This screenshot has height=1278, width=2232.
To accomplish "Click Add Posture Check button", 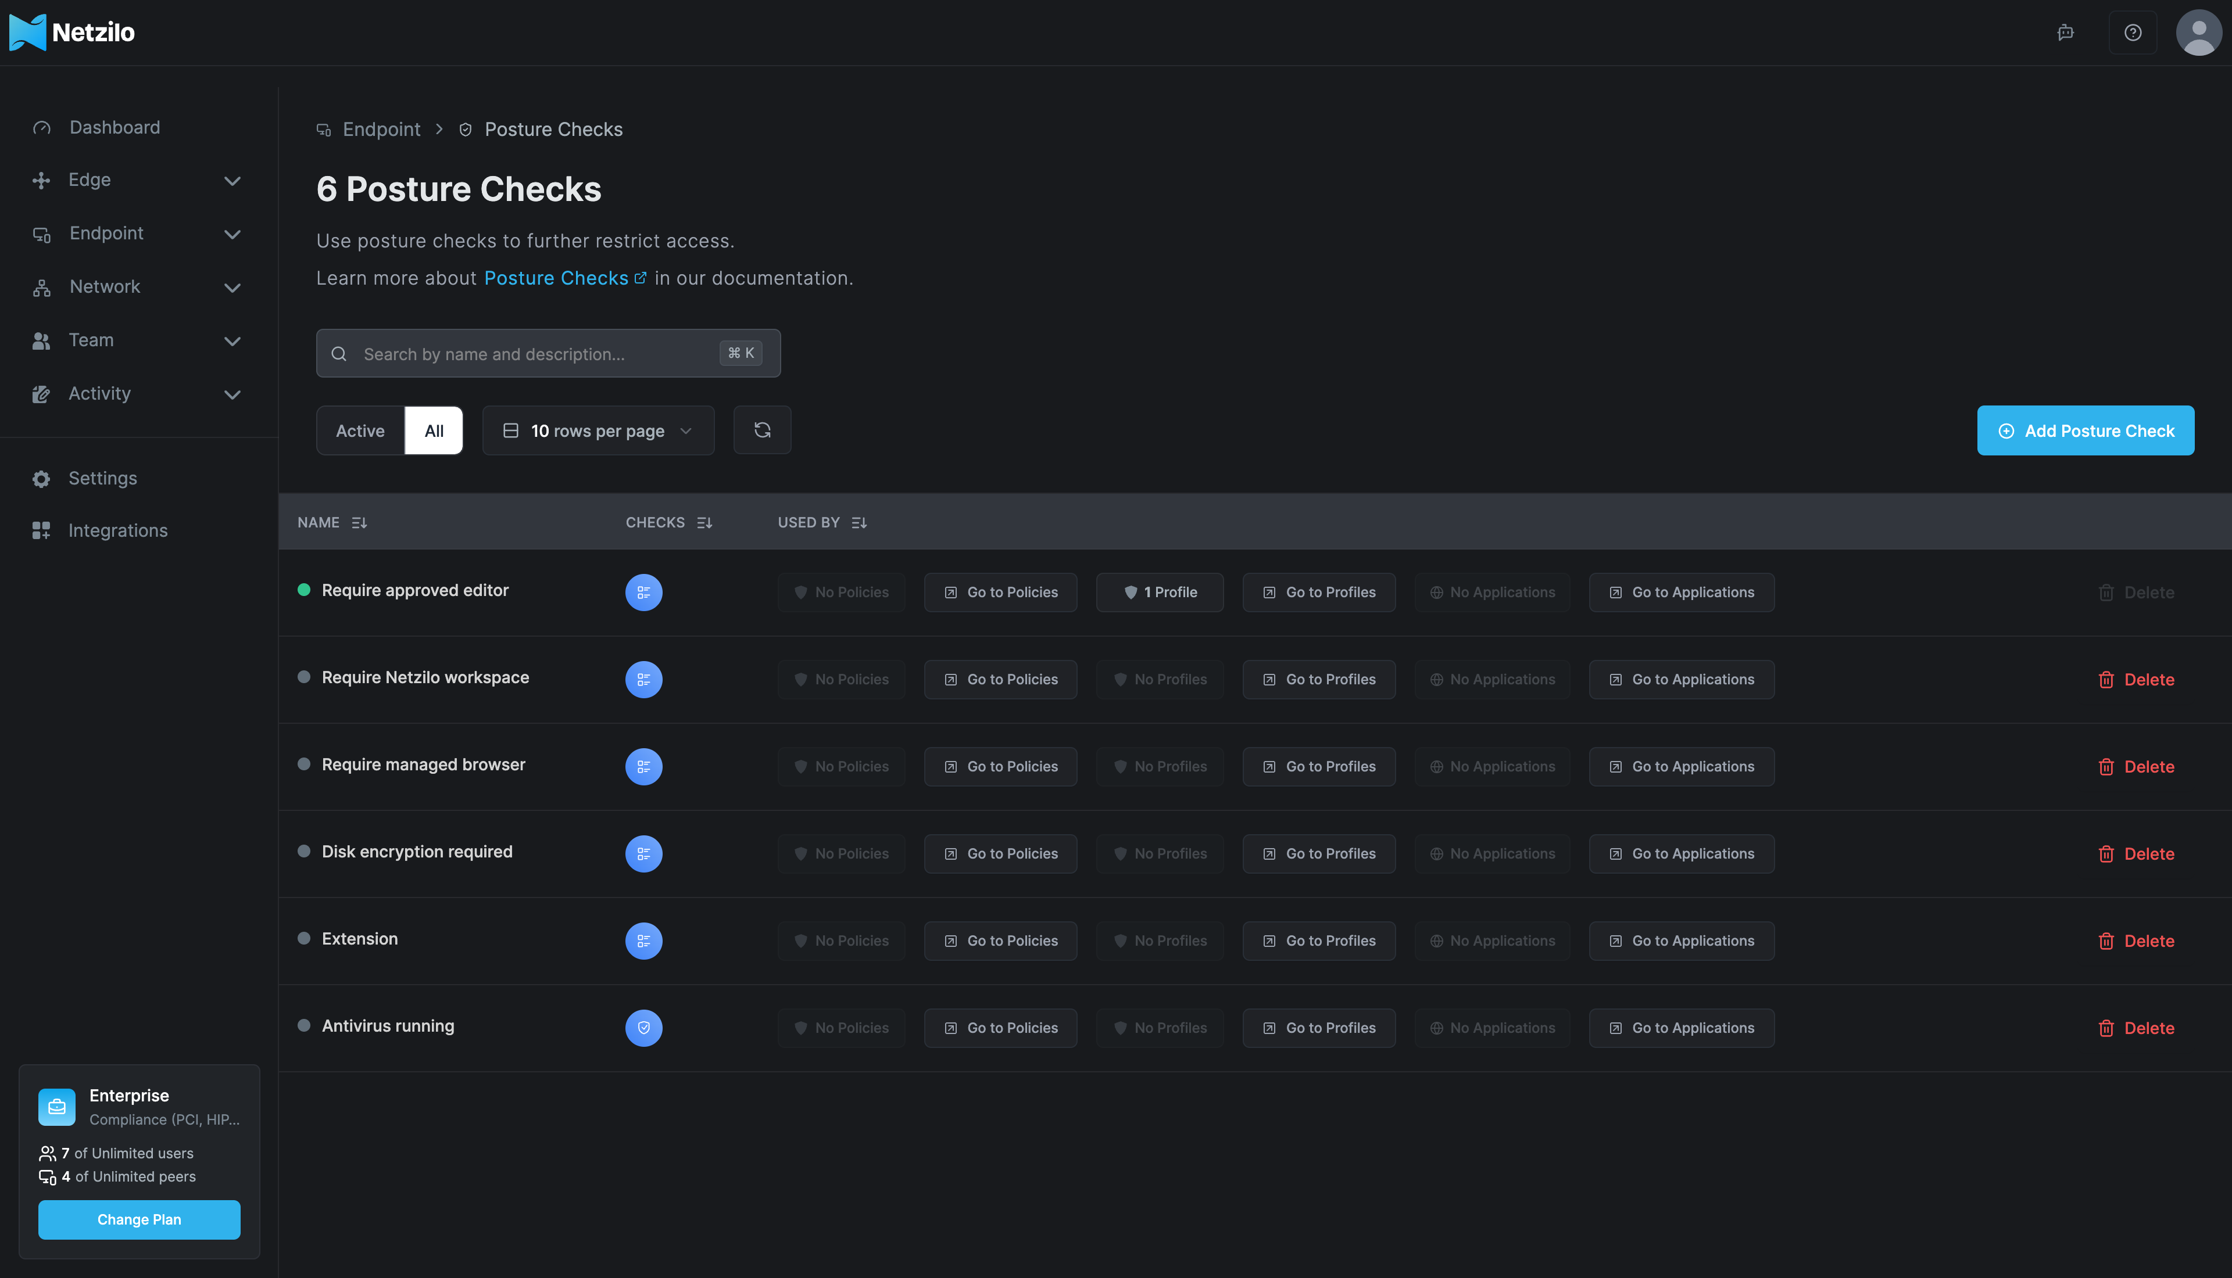I will pyautogui.click(x=2086, y=430).
